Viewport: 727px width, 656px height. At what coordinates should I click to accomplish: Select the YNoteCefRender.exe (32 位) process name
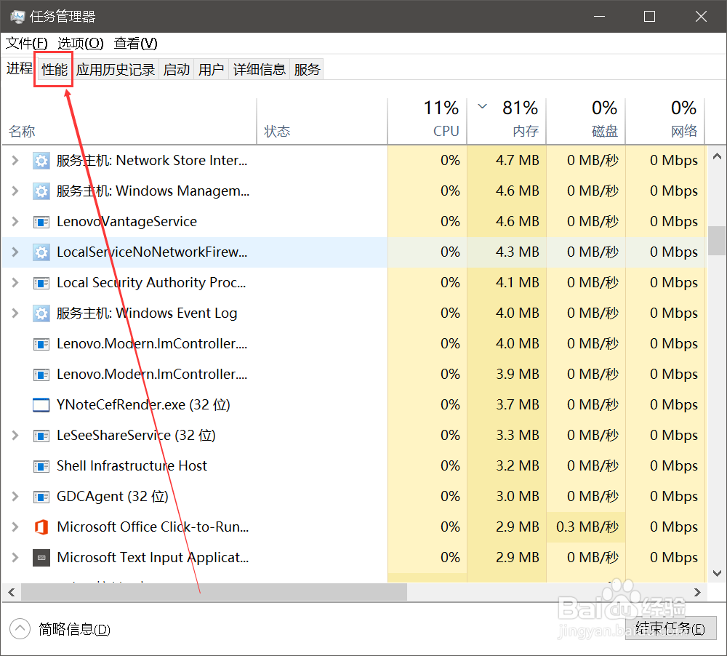pyautogui.click(x=143, y=404)
